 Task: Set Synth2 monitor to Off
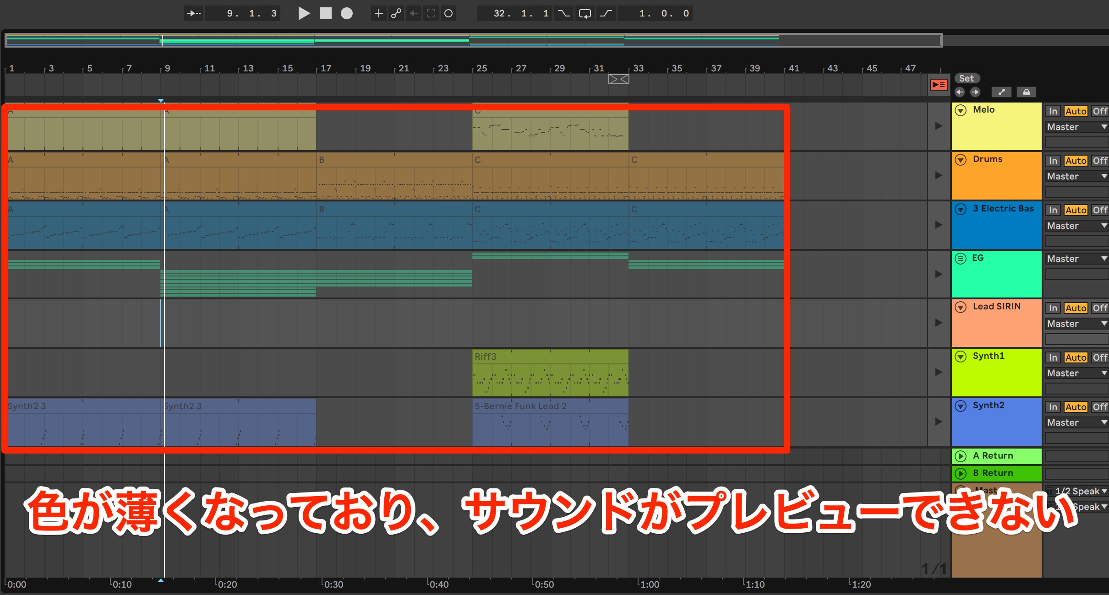[1100, 407]
